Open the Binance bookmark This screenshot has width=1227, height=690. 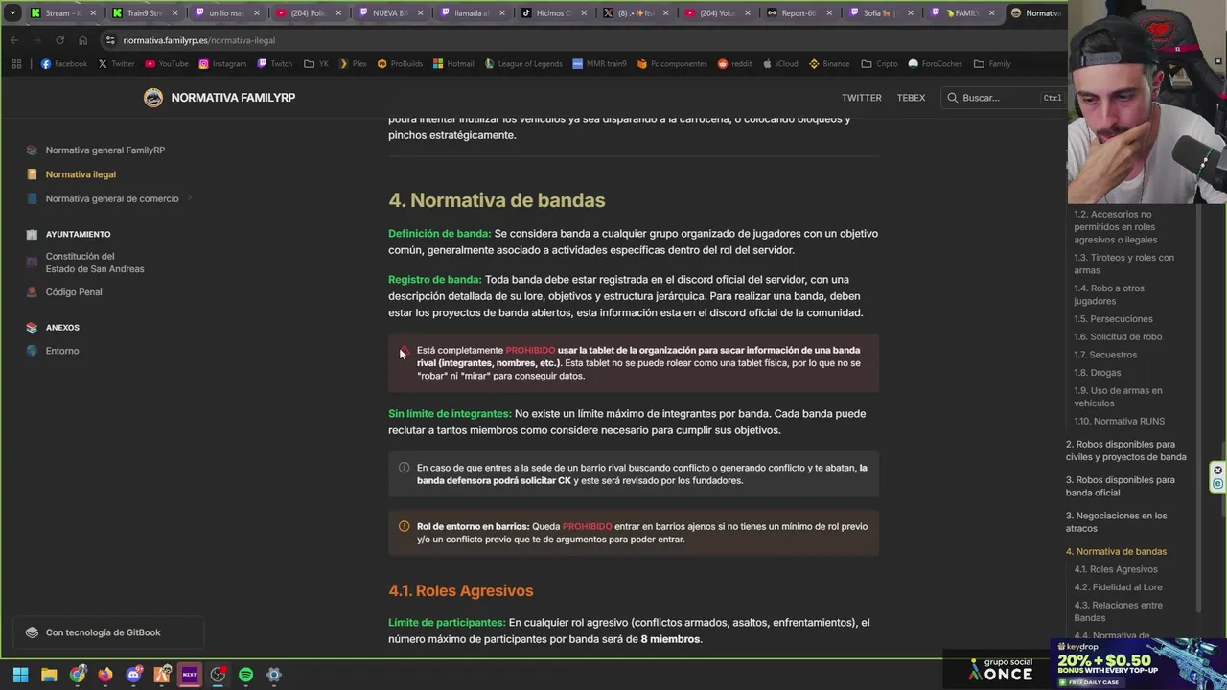pyautogui.click(x=829, y=64)
